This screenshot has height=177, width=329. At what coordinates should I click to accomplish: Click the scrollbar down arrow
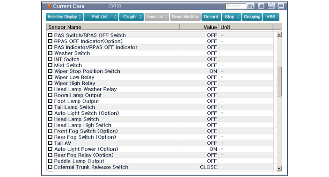click(x=279, y=169)
